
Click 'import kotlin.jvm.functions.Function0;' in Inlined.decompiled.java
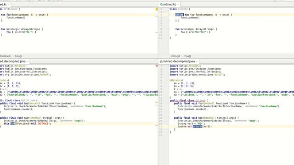pos(196,69)
